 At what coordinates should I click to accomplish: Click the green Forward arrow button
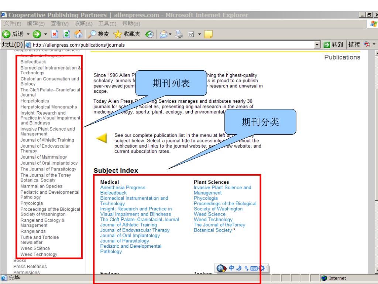(x=37, y=34)
